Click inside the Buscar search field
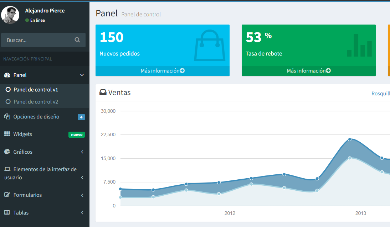 pyautogui.click(x=36, y=40)
